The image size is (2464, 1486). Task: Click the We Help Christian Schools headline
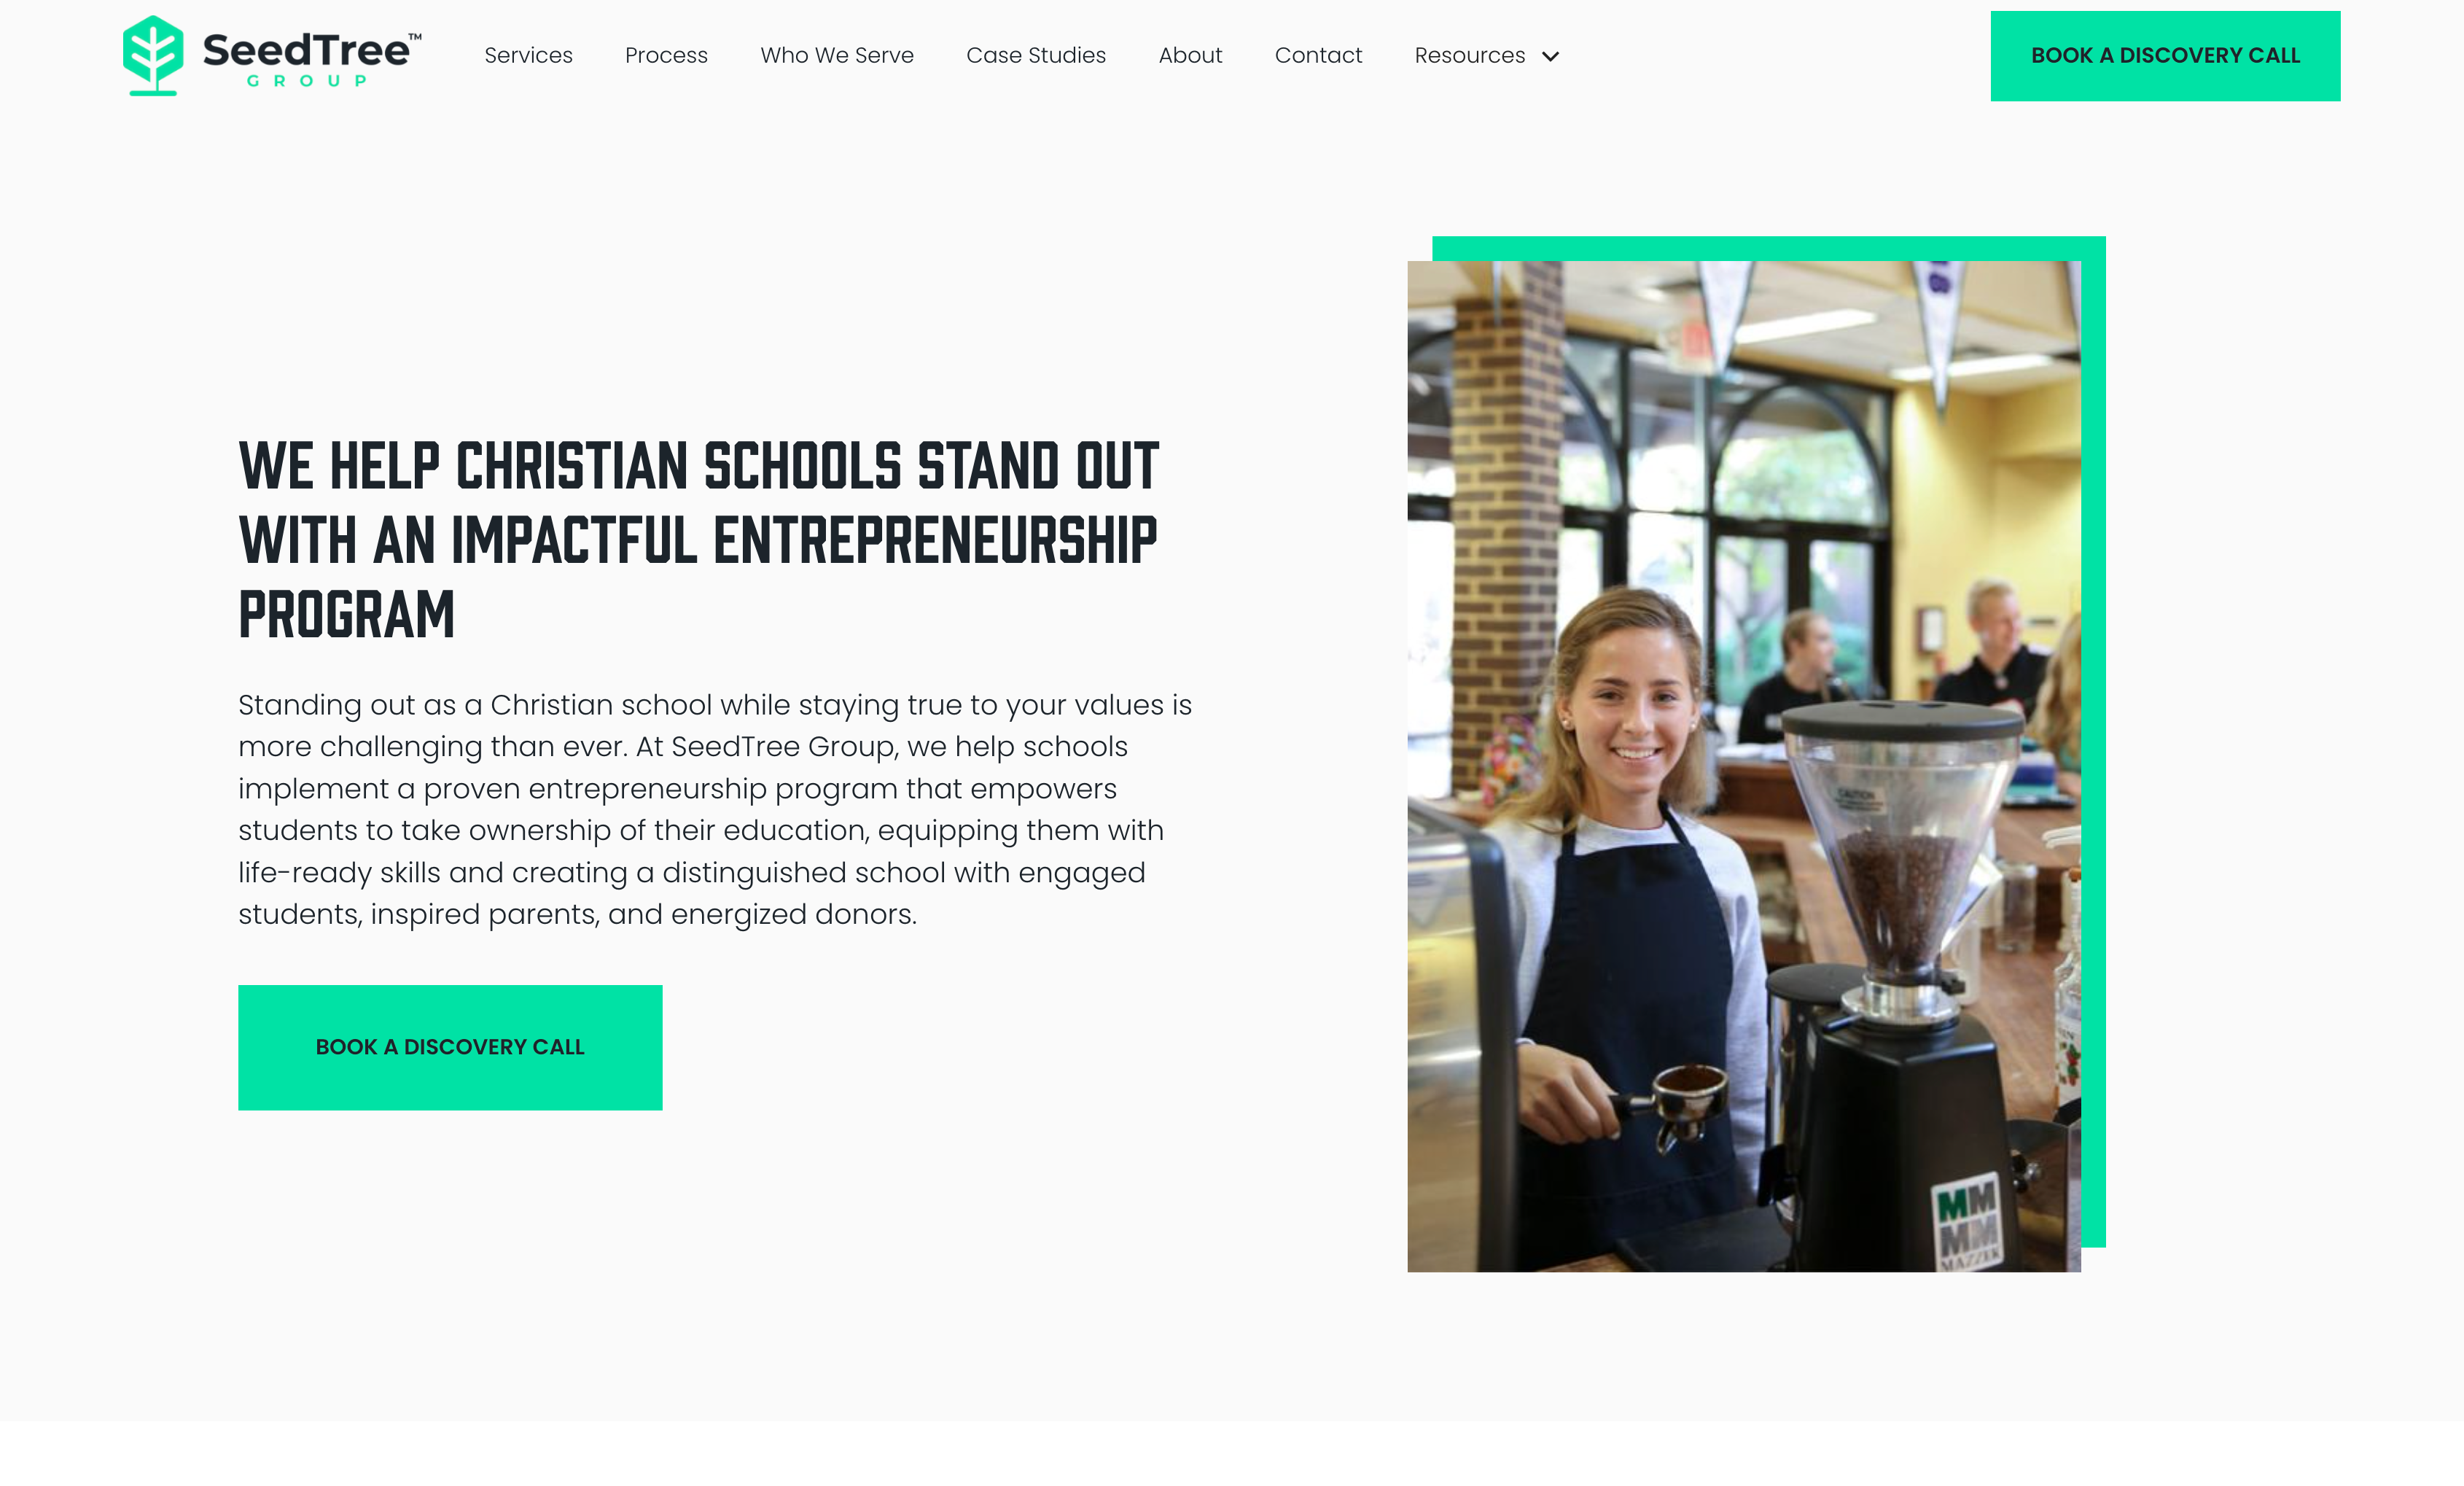tap(698, 540)
